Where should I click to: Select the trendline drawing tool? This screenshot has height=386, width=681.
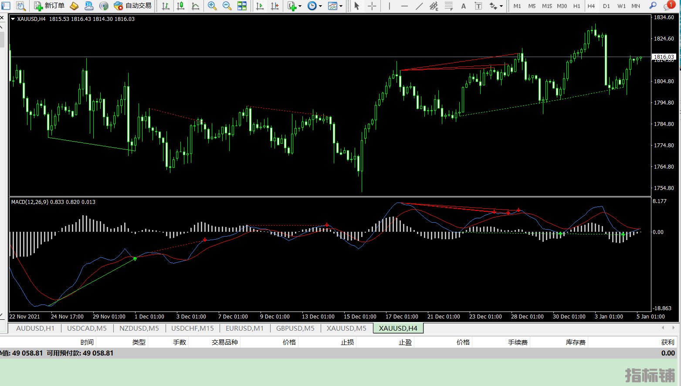pos(419,6)
